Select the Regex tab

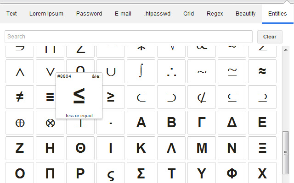tap(215, 14)
